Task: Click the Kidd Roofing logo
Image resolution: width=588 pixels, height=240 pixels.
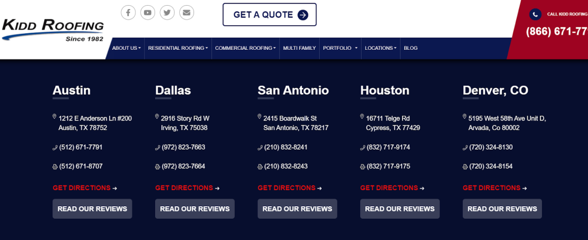Action: tap(53, 30)
